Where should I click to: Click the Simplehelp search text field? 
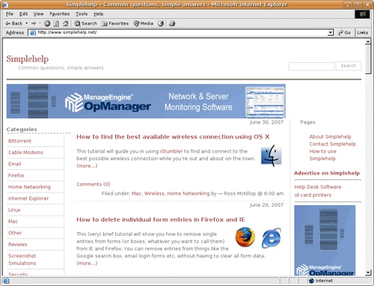click(x=311, y=66)
